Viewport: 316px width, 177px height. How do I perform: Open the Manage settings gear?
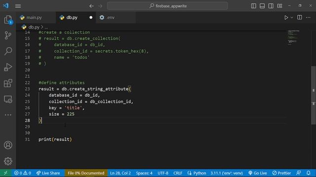click(8, 161)
